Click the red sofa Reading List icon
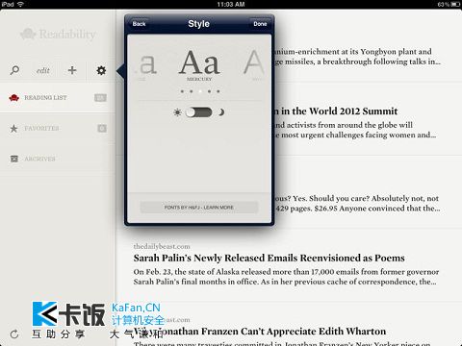 pos(13,98)
